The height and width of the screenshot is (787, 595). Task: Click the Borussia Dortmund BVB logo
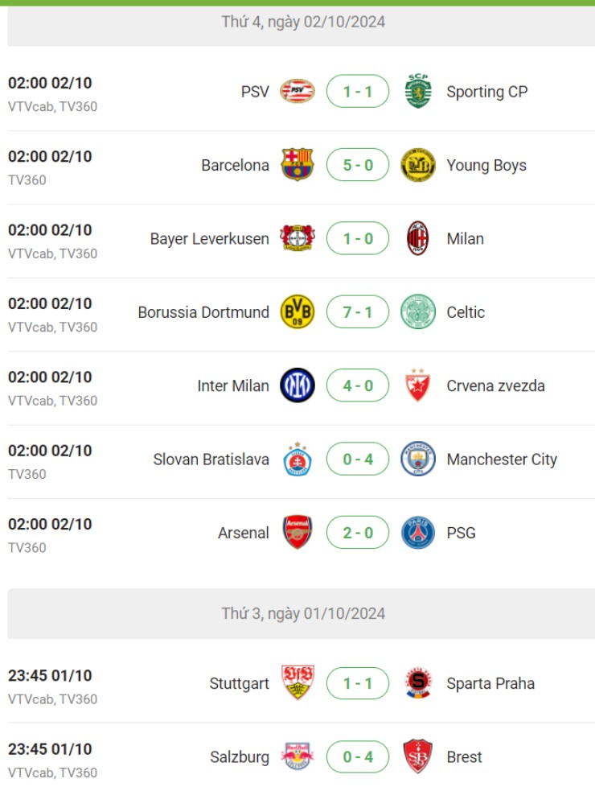pos(297,312)
